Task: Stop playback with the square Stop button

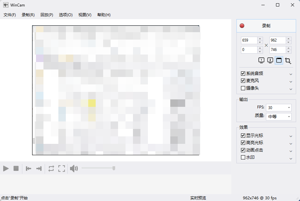Action: pyautogui.click(x=16, y=169)
